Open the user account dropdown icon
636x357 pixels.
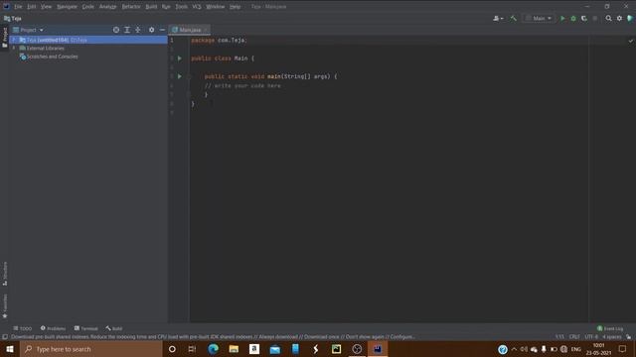(x=498, y=18)
